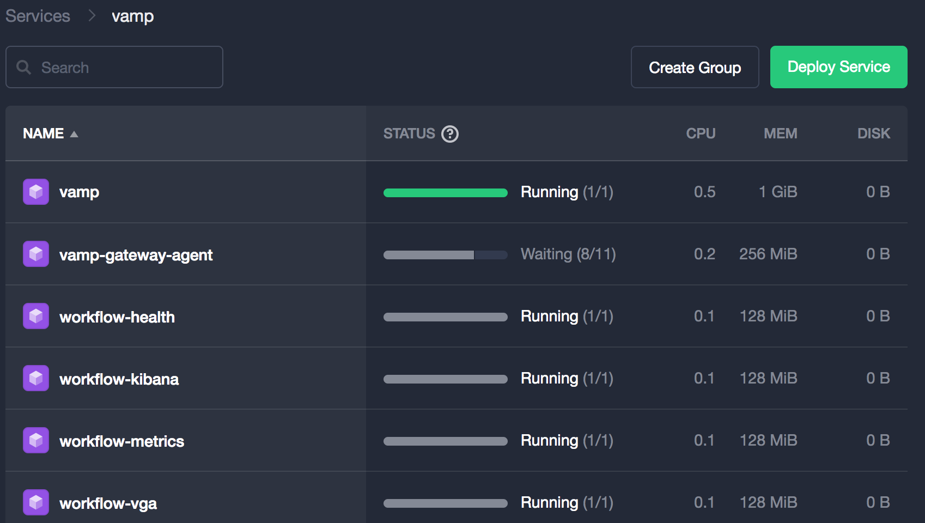925x523 pixels.
Task: Click the vamp-gateway-agent cube icon
Action: 36,254
